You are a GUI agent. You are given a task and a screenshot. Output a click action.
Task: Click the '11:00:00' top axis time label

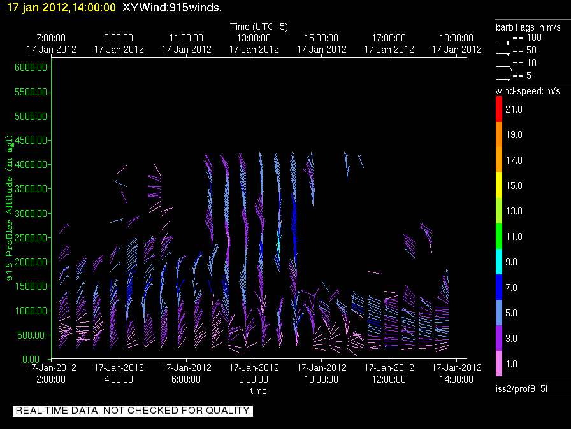click(x=186, y=38)
